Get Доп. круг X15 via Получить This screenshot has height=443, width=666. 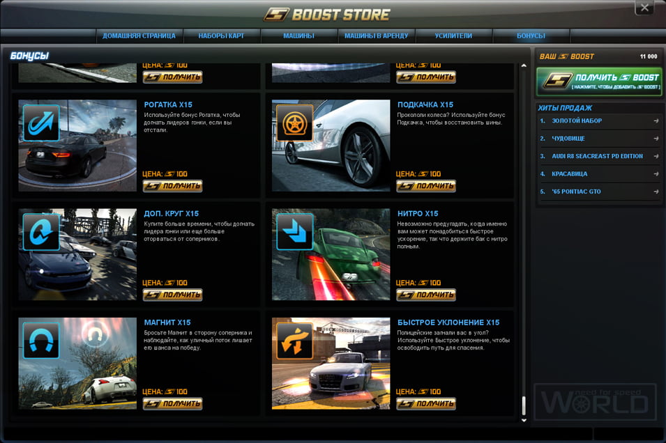(x=172, y=295)
